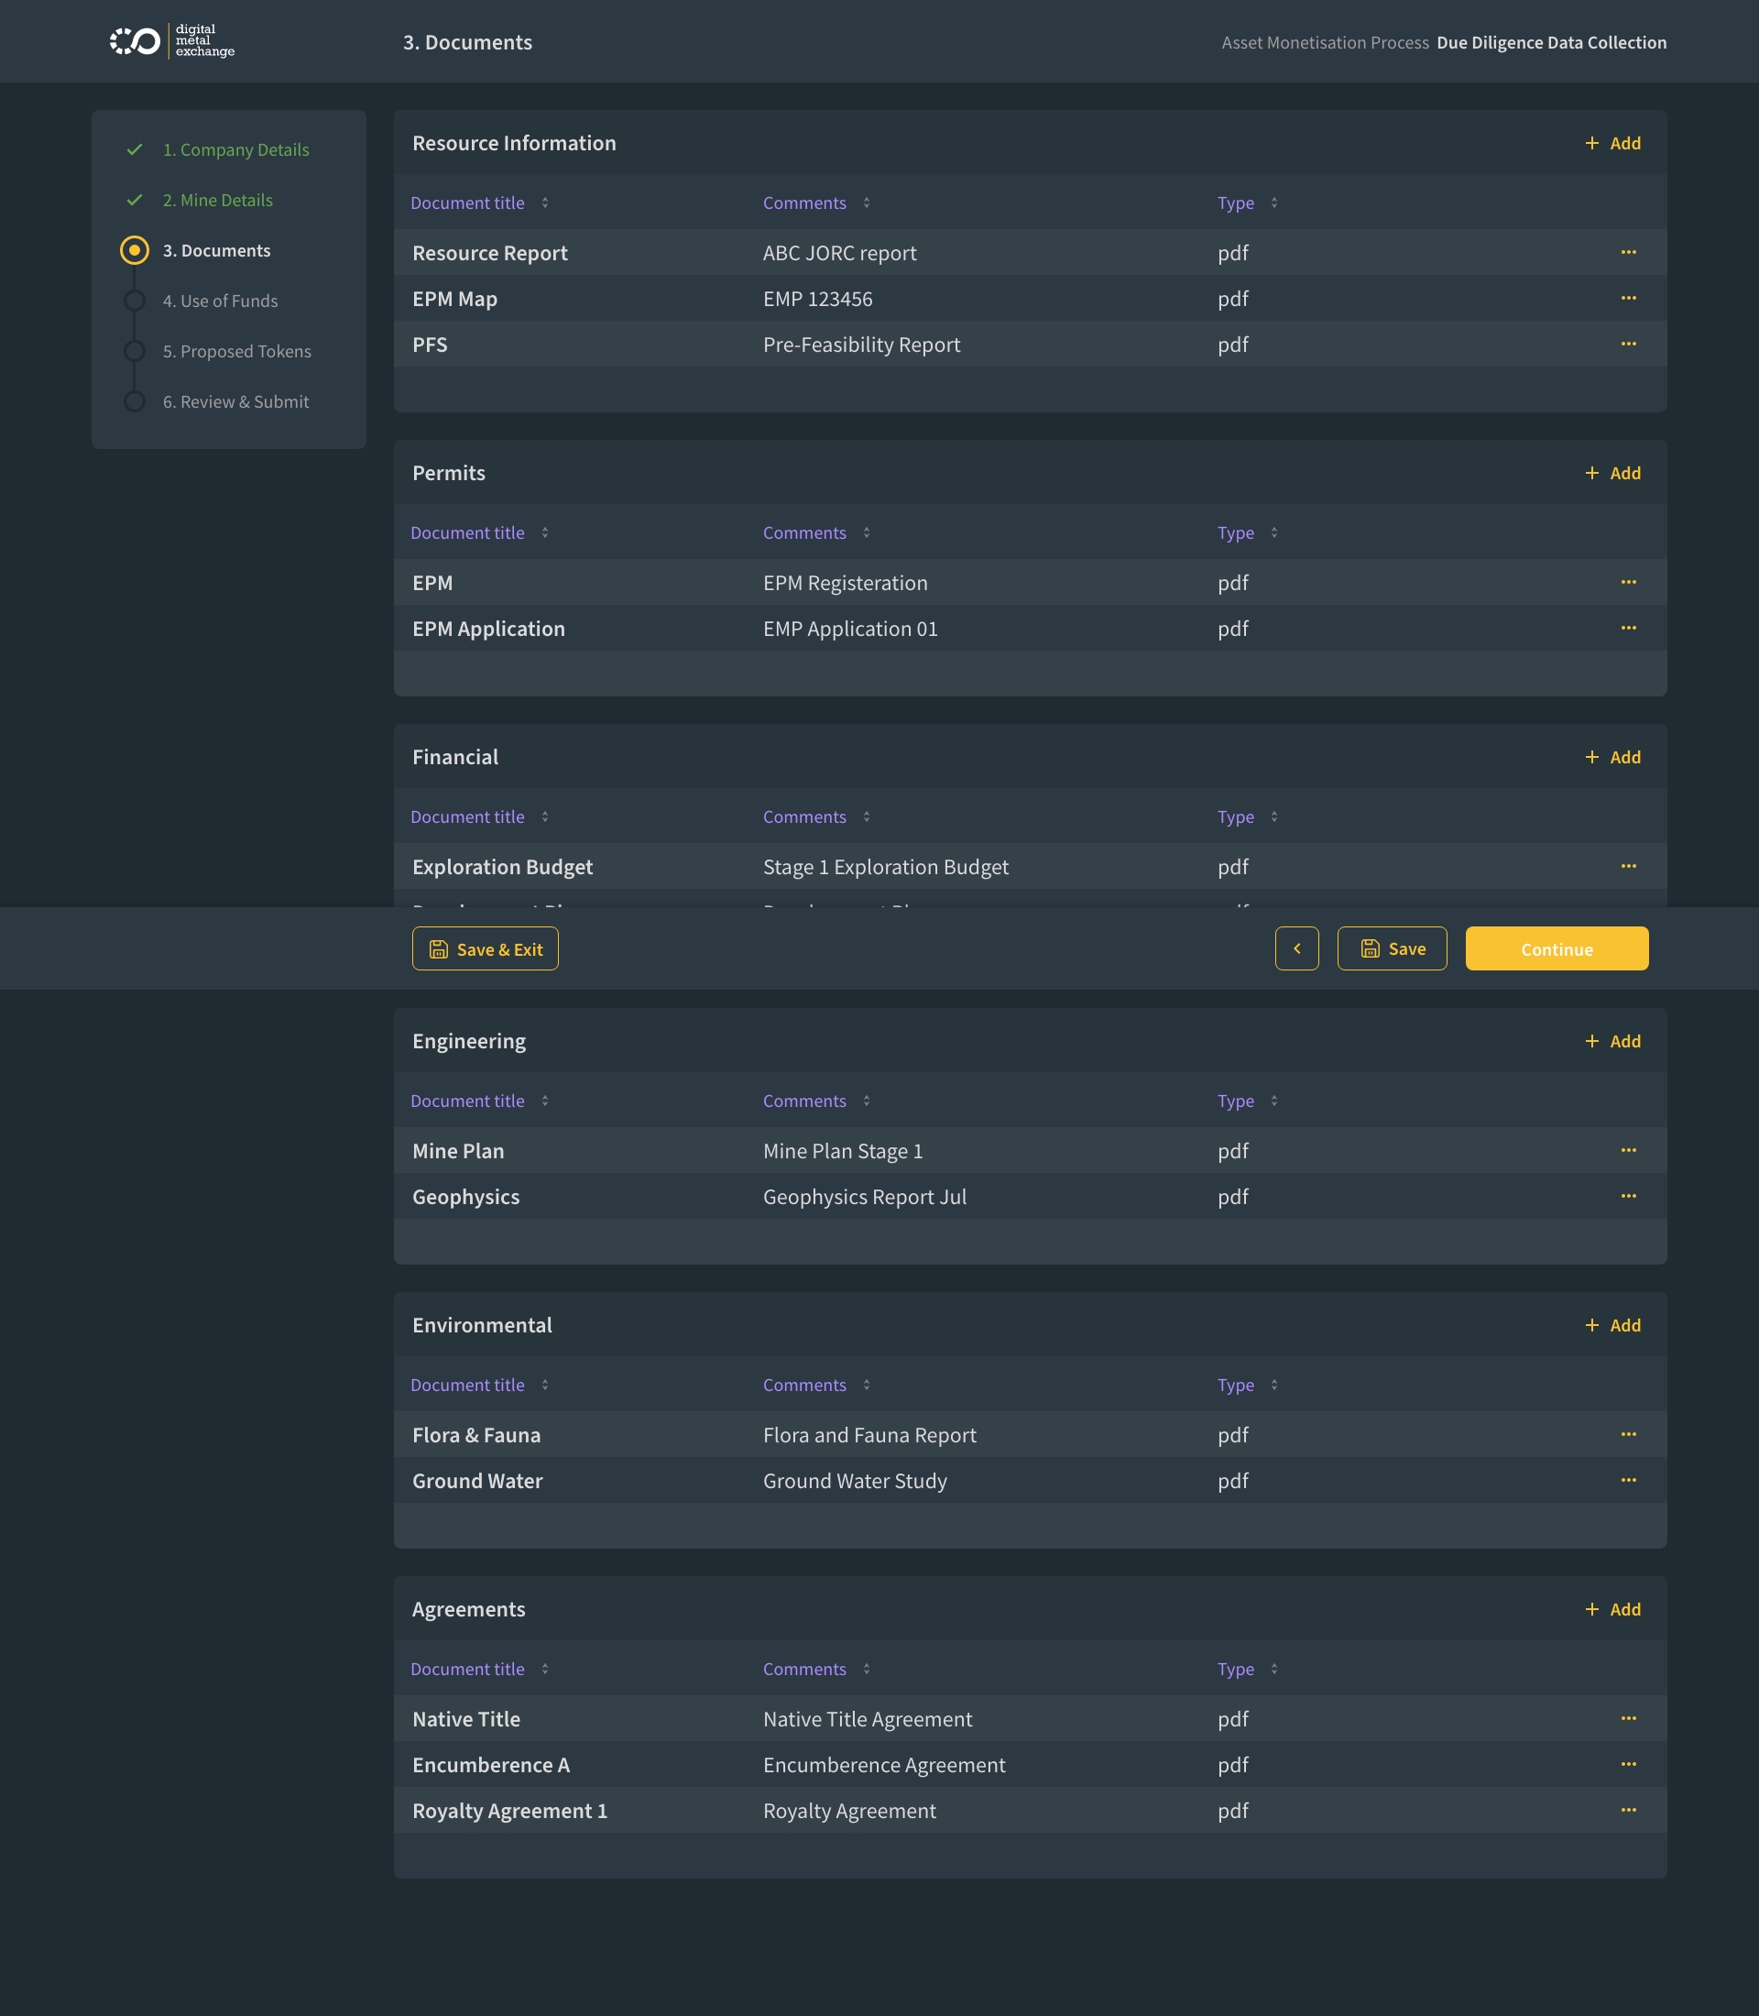Click the Continue button
The width and height of the screenshot is (1759, 2016).
[x=1556, y=948]
